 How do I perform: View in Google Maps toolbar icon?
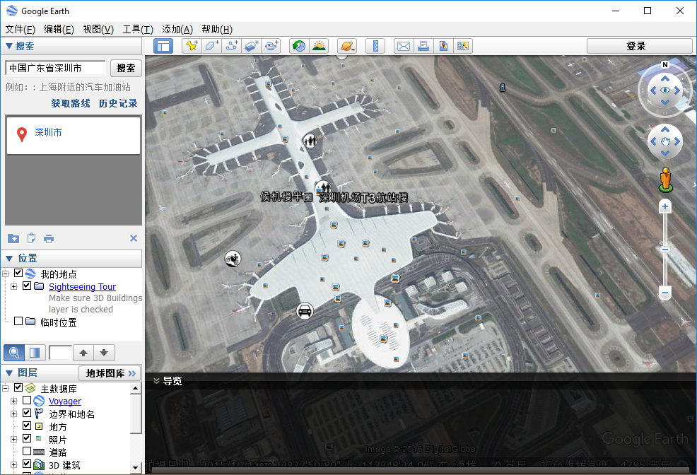click(x=463, y=46)
